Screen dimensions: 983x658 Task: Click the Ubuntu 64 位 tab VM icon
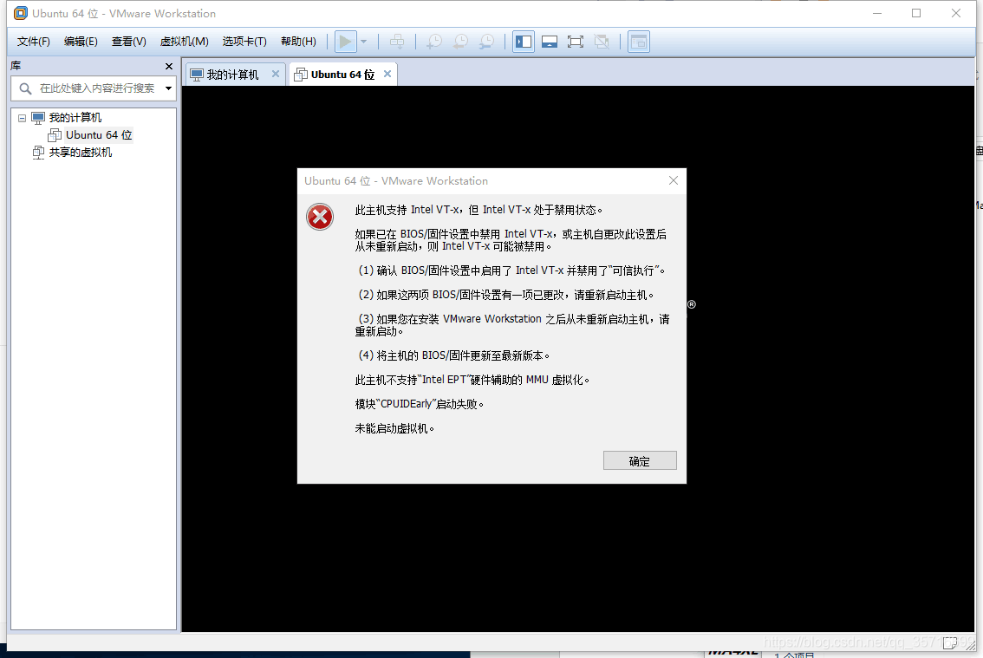coord(300,75)
